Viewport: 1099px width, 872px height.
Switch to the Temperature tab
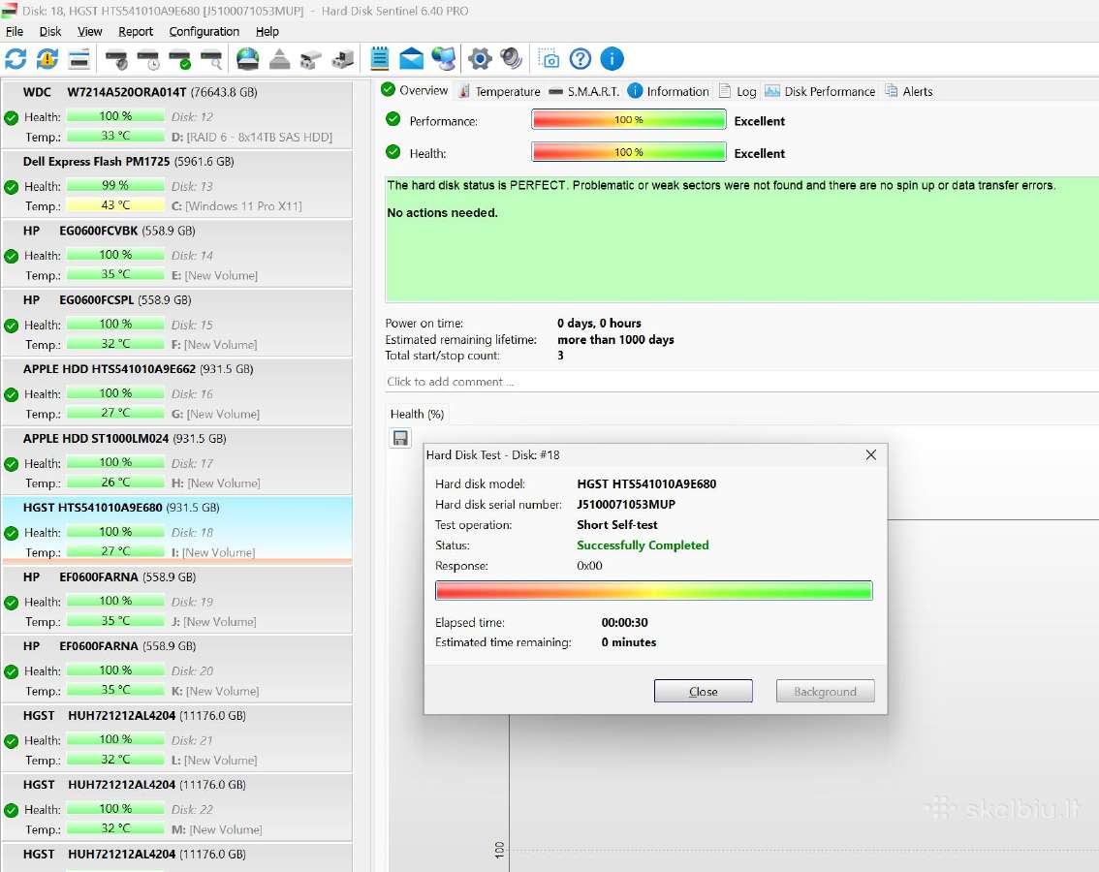click(x=499, y=91)
